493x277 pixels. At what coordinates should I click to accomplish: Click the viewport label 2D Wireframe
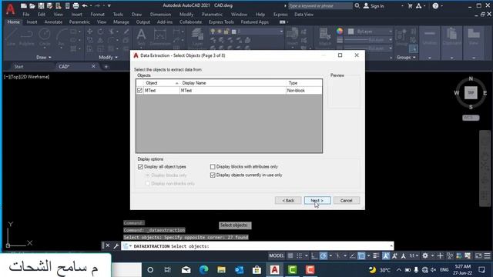tap(35, 77)
